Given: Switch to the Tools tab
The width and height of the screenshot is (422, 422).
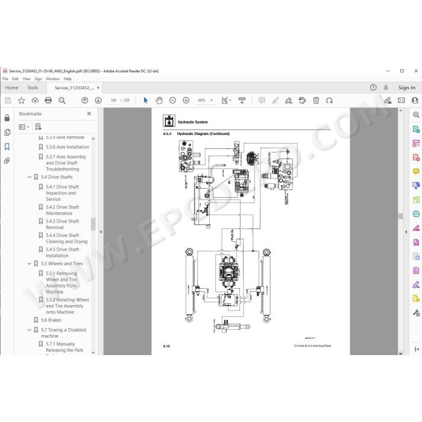Looking at the screenshot, I should pos(33,88).
